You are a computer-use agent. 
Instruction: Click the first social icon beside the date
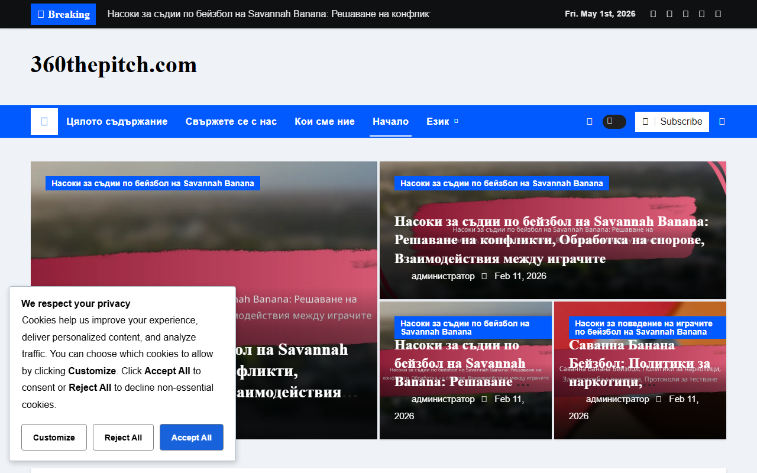click(653, 14)
